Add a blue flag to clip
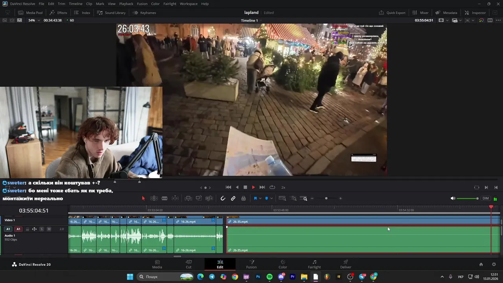Screen dimensions: 503x283 (x=255, y=198)
